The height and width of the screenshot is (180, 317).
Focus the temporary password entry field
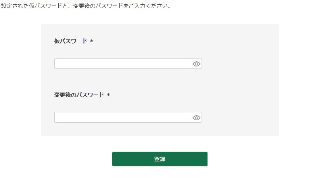click(123, 64)
